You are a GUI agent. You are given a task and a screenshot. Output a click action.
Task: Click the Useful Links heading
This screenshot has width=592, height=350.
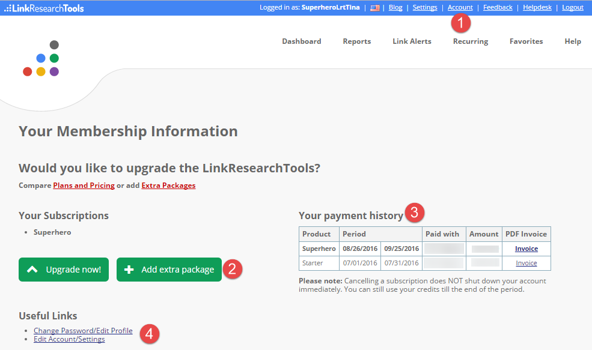(48, 316)
